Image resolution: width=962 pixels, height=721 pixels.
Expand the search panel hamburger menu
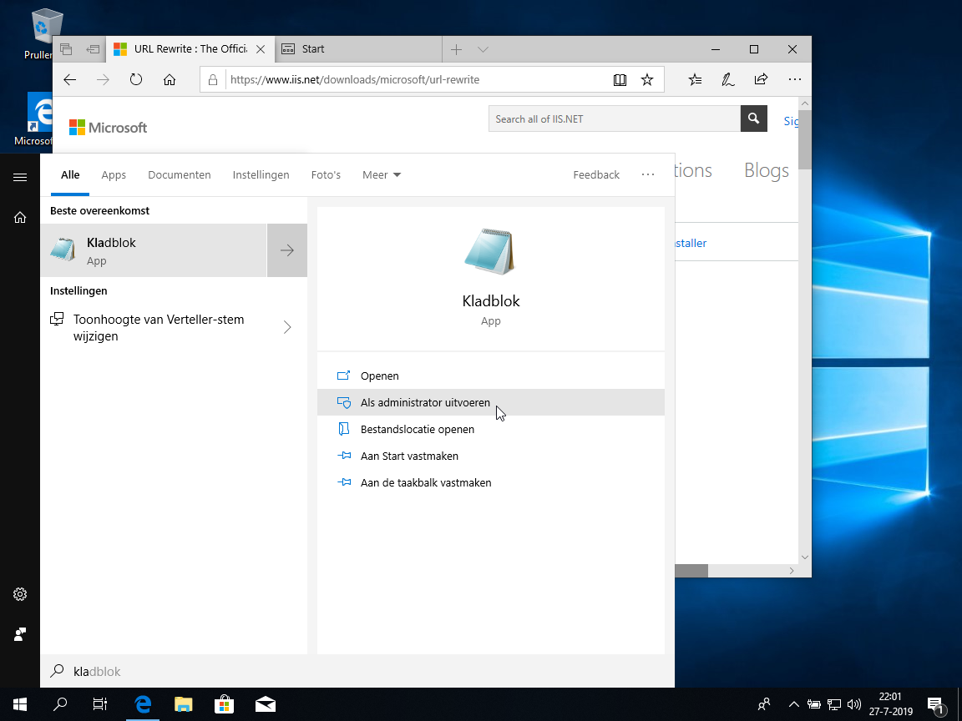click(20, 177)
